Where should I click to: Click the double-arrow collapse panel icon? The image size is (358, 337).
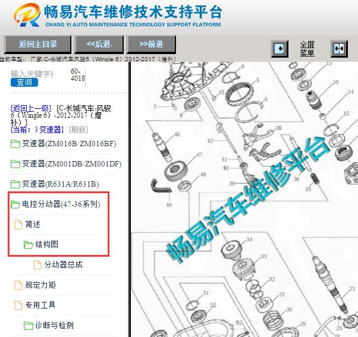tap(339, 49)
